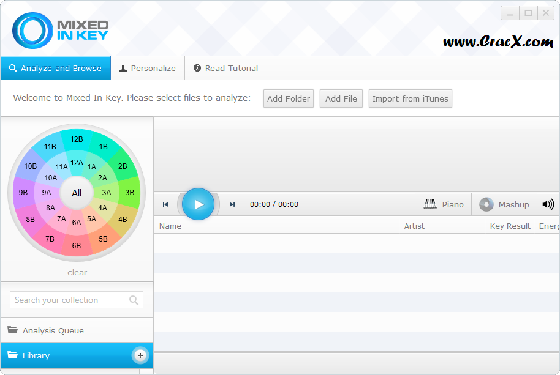Filter by key 7B on wheel

coord(50,239)
